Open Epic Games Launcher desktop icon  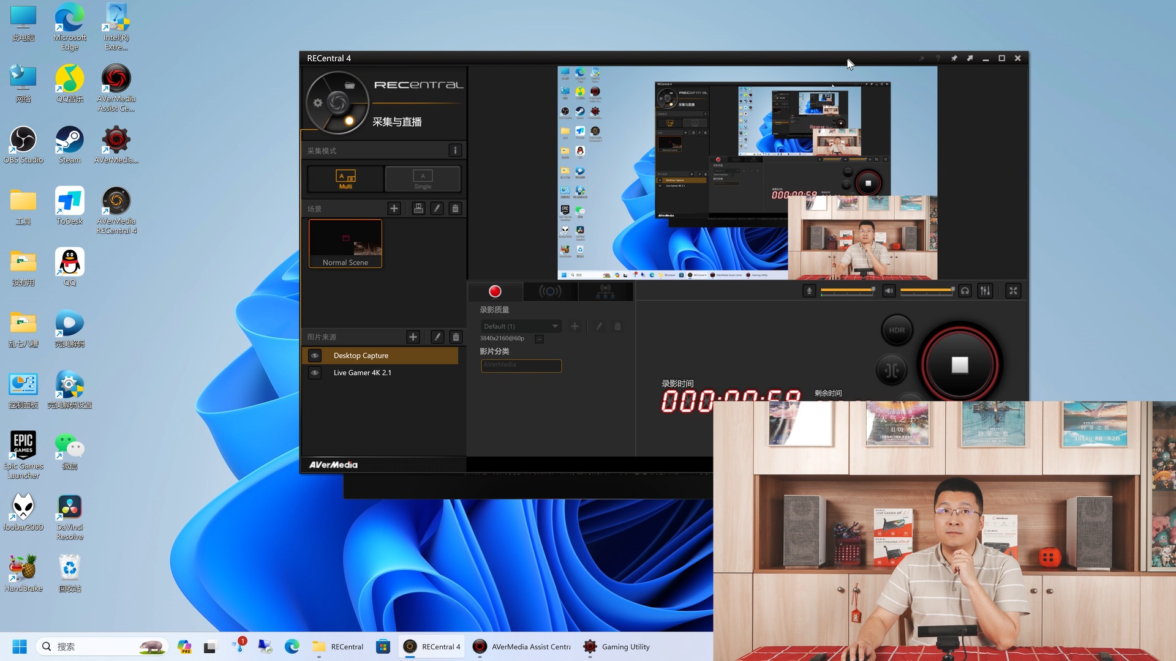(23, 455)
